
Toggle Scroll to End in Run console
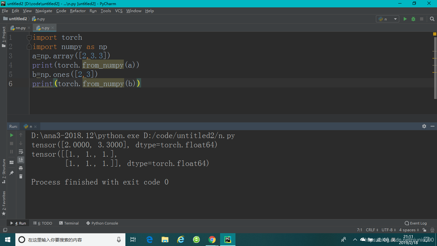(21, 160)
